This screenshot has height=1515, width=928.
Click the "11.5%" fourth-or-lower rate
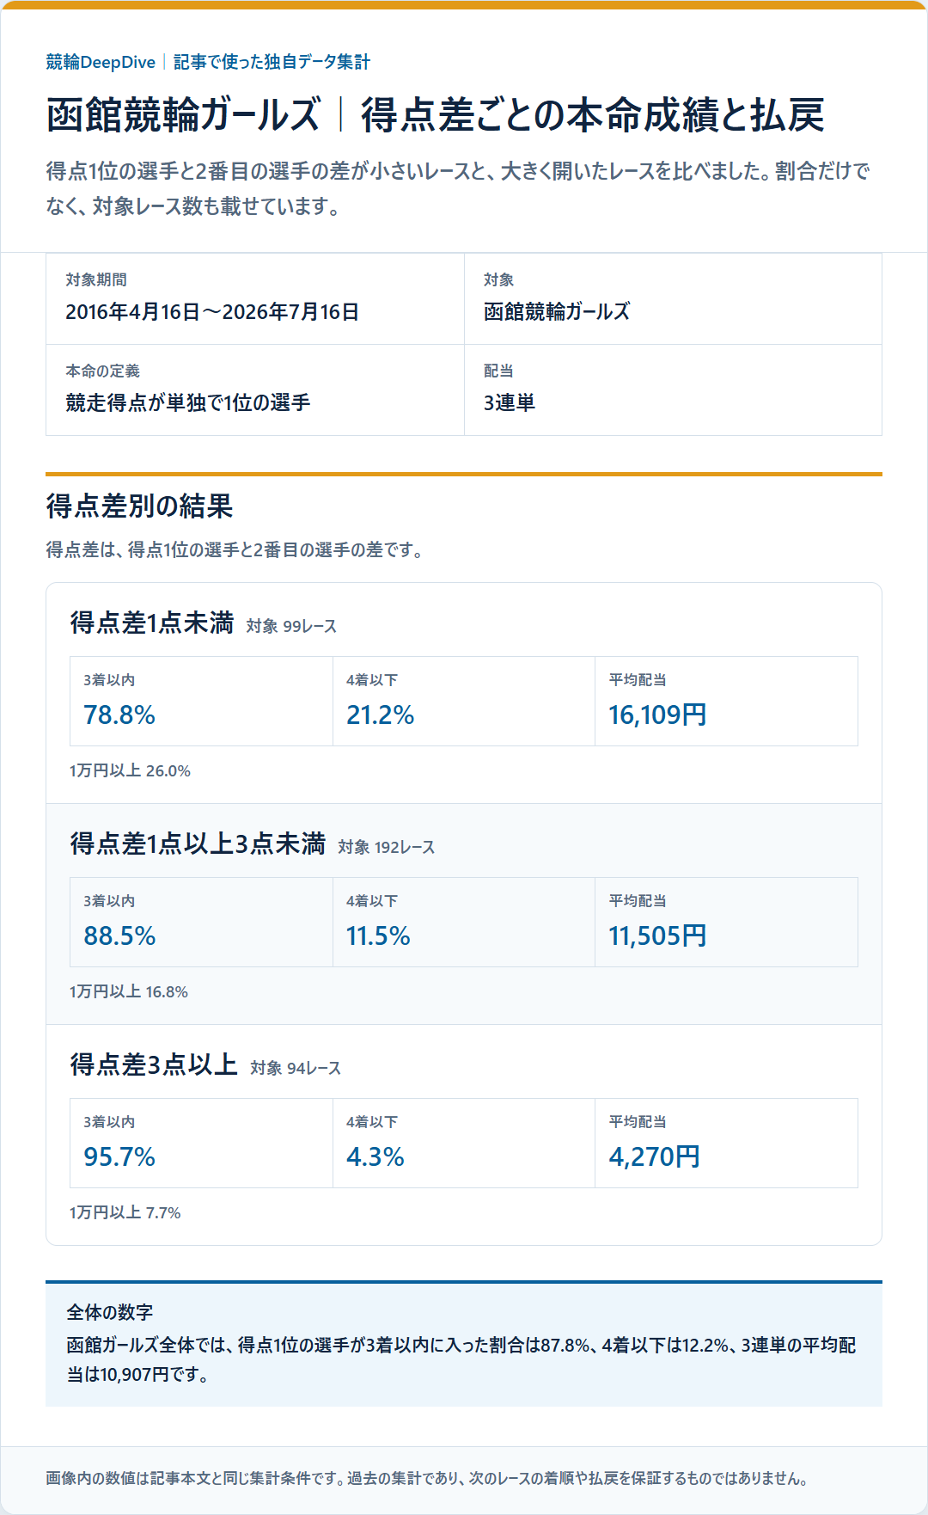coord(378,935)
